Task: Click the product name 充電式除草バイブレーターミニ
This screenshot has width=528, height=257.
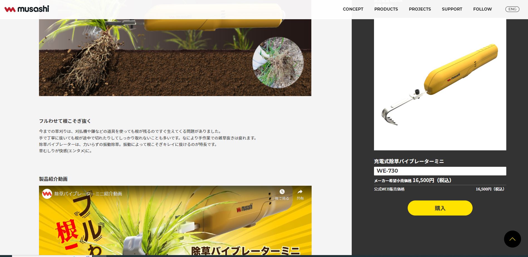Action: (409, 161)
